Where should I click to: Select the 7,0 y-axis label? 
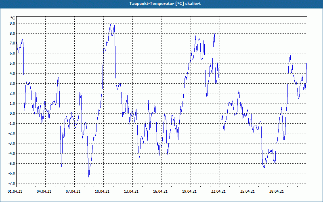coord(13,43)
